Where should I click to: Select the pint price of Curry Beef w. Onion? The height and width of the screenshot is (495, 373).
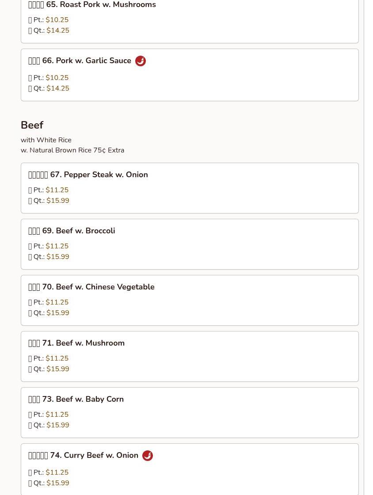[57, 472]
